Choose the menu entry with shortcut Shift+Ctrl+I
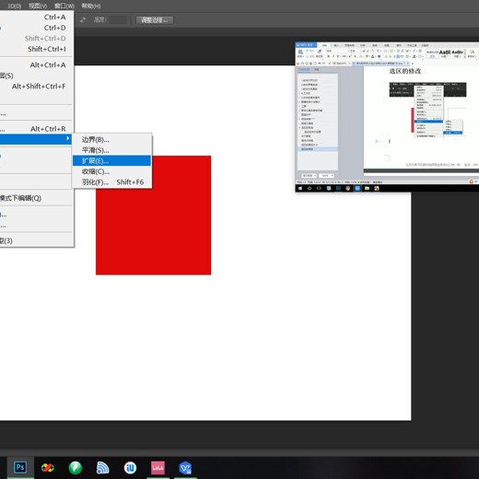 click(36, 49)
